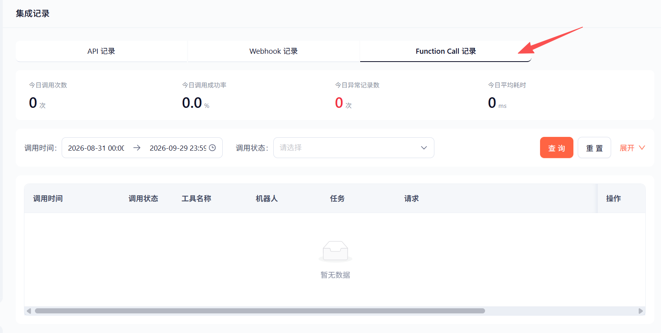This screenshot has width=661, height=333.
Task: Click the chevron in 请选择 select box
Action: [x=424, y=148]
